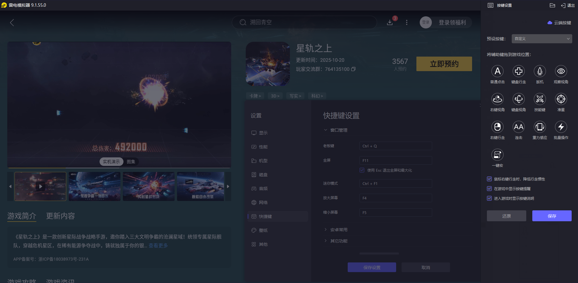Choose the 观察视角 view mapping icon
The image size is (578, 283).
[561, 71]
